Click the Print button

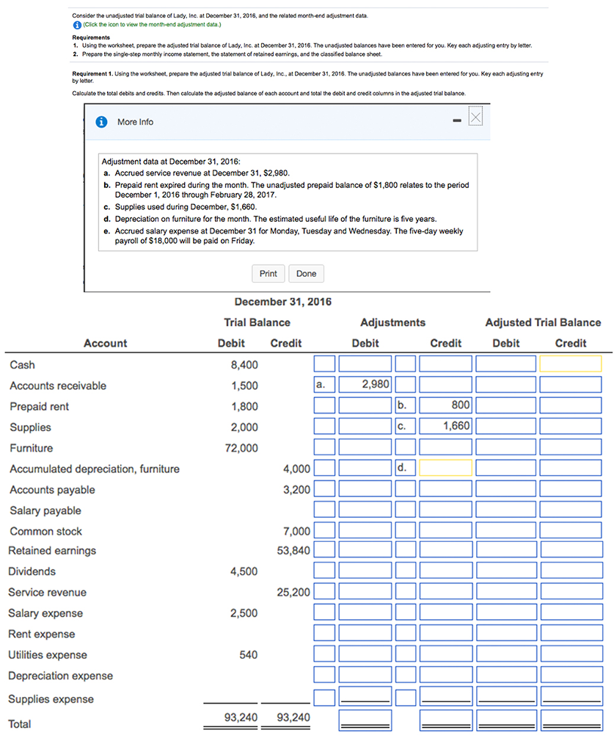268,273
